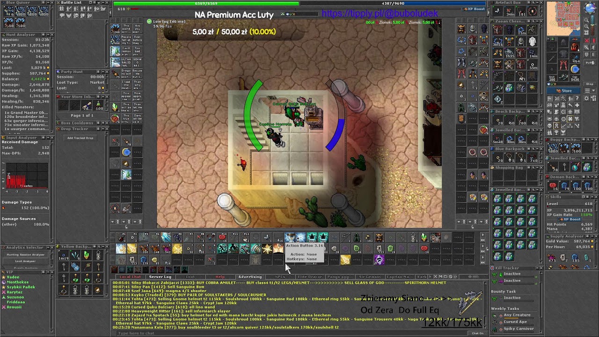Click the Stop button

[x=590, y=84]
